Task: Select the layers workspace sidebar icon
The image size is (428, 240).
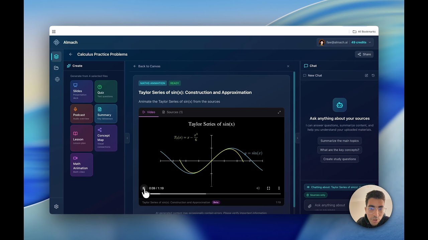Action: (56, 57)
